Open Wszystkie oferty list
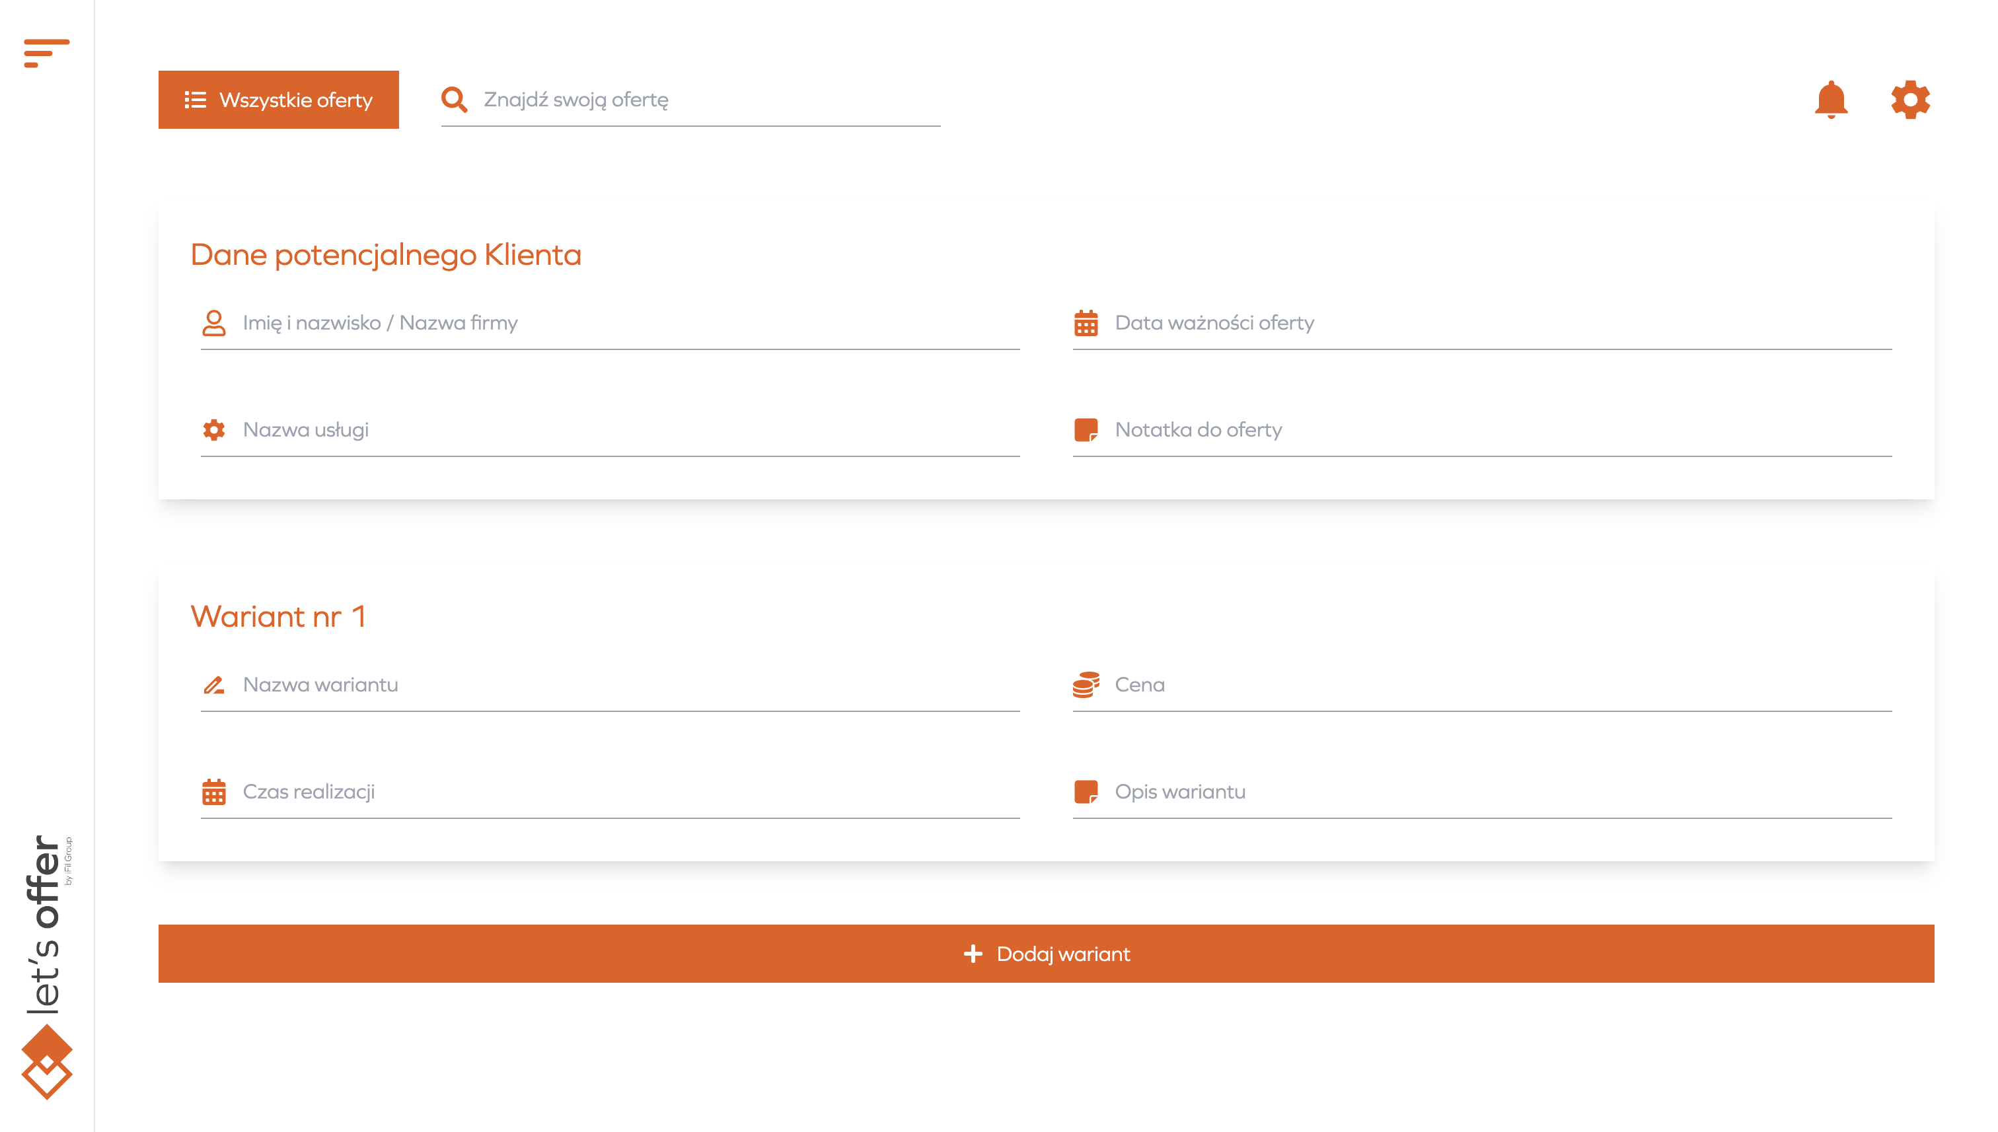 click(278, 100)
